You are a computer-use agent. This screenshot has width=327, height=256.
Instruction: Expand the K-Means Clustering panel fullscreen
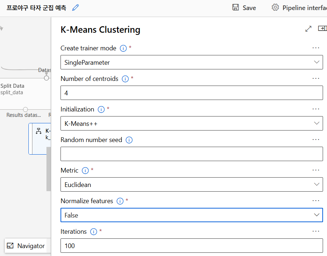[308, 29]
